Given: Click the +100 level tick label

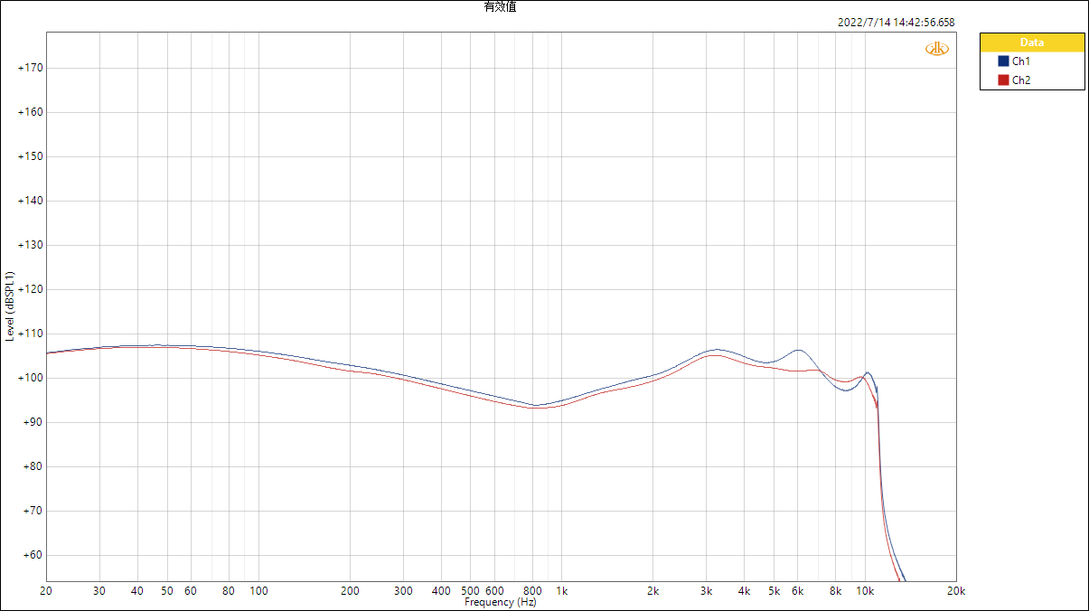Looking at the screenshot, I should [x=31, y=378].
